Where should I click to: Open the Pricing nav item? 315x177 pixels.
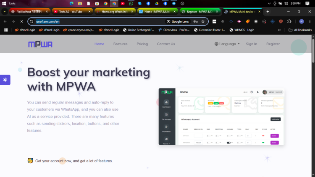point(142,44)
